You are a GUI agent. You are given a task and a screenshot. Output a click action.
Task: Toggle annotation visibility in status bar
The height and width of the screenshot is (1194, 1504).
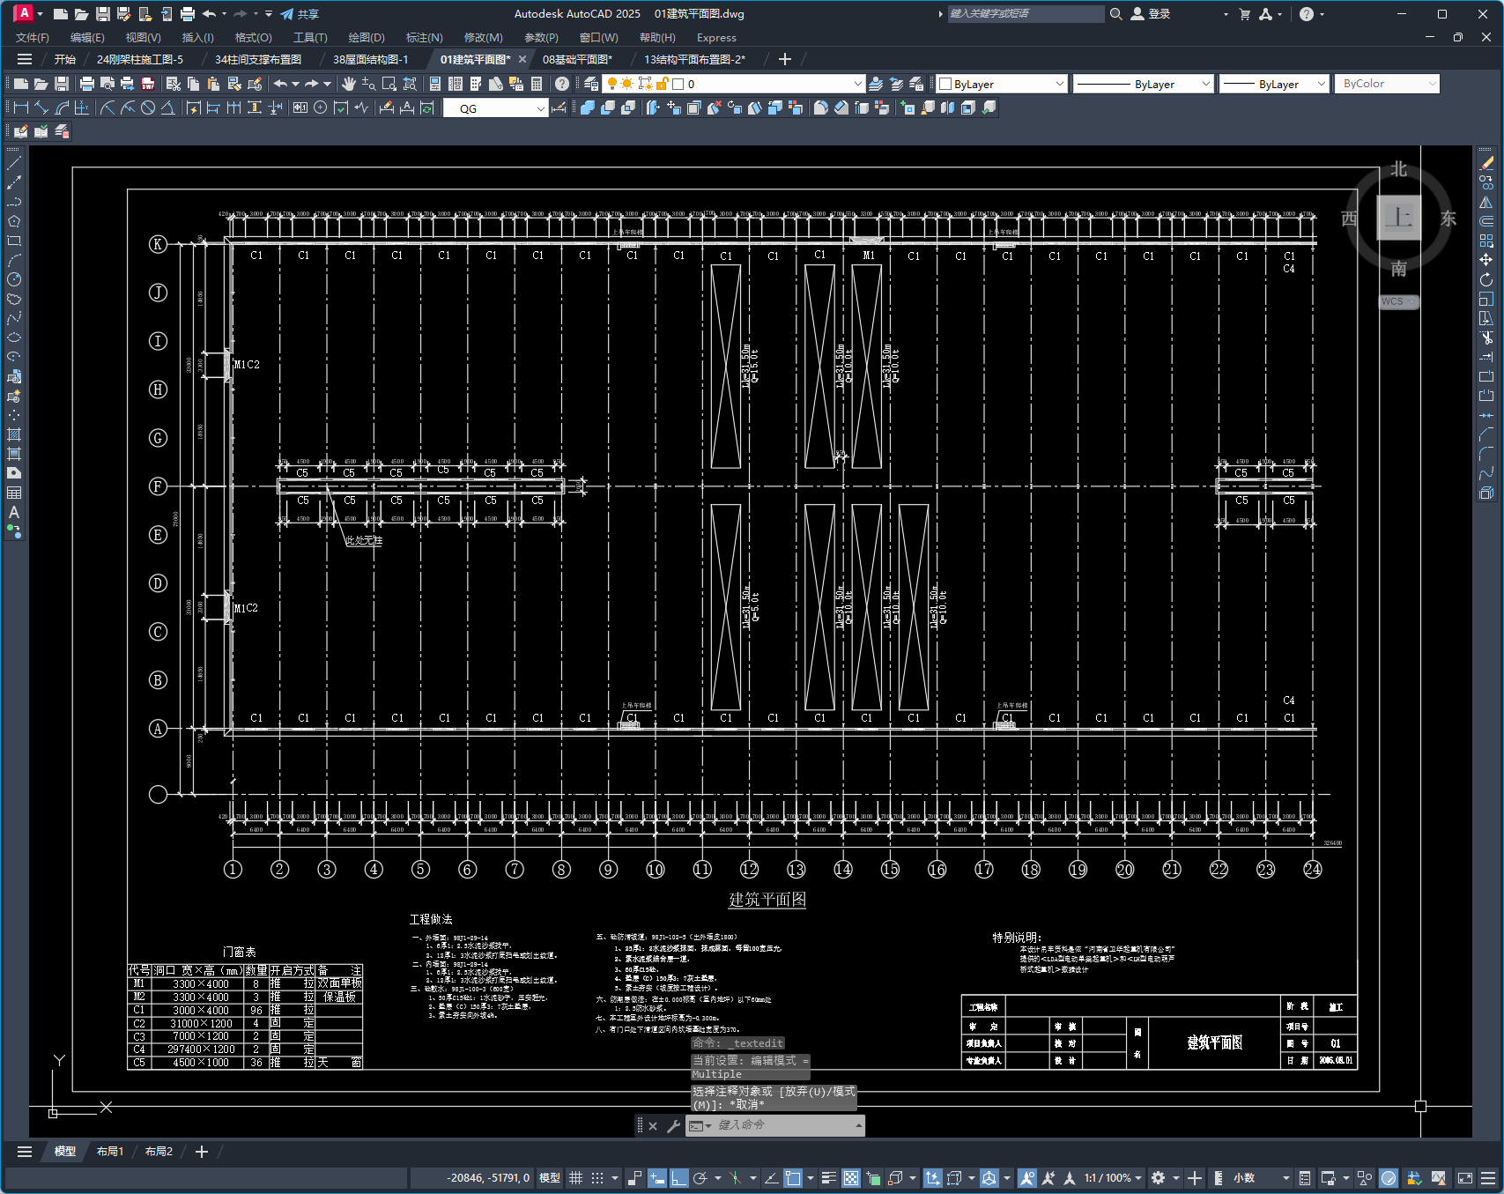pos(1026,1178)
